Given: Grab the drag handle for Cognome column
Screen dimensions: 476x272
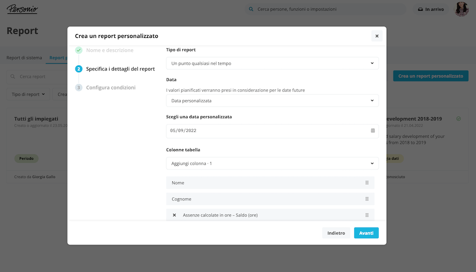Looking at the screenshot, I should (367, 199).
